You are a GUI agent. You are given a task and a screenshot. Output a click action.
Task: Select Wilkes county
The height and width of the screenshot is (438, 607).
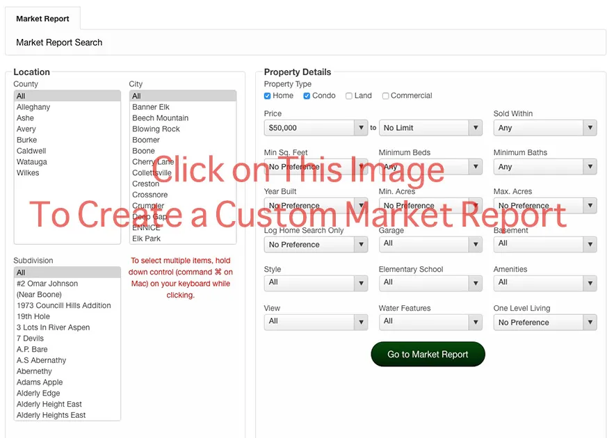tap(67, 172)
